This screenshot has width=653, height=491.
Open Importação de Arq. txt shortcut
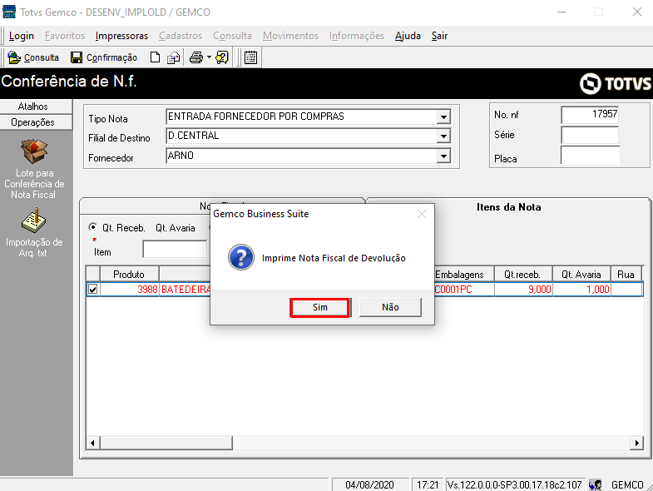click(x=34, y=233)
